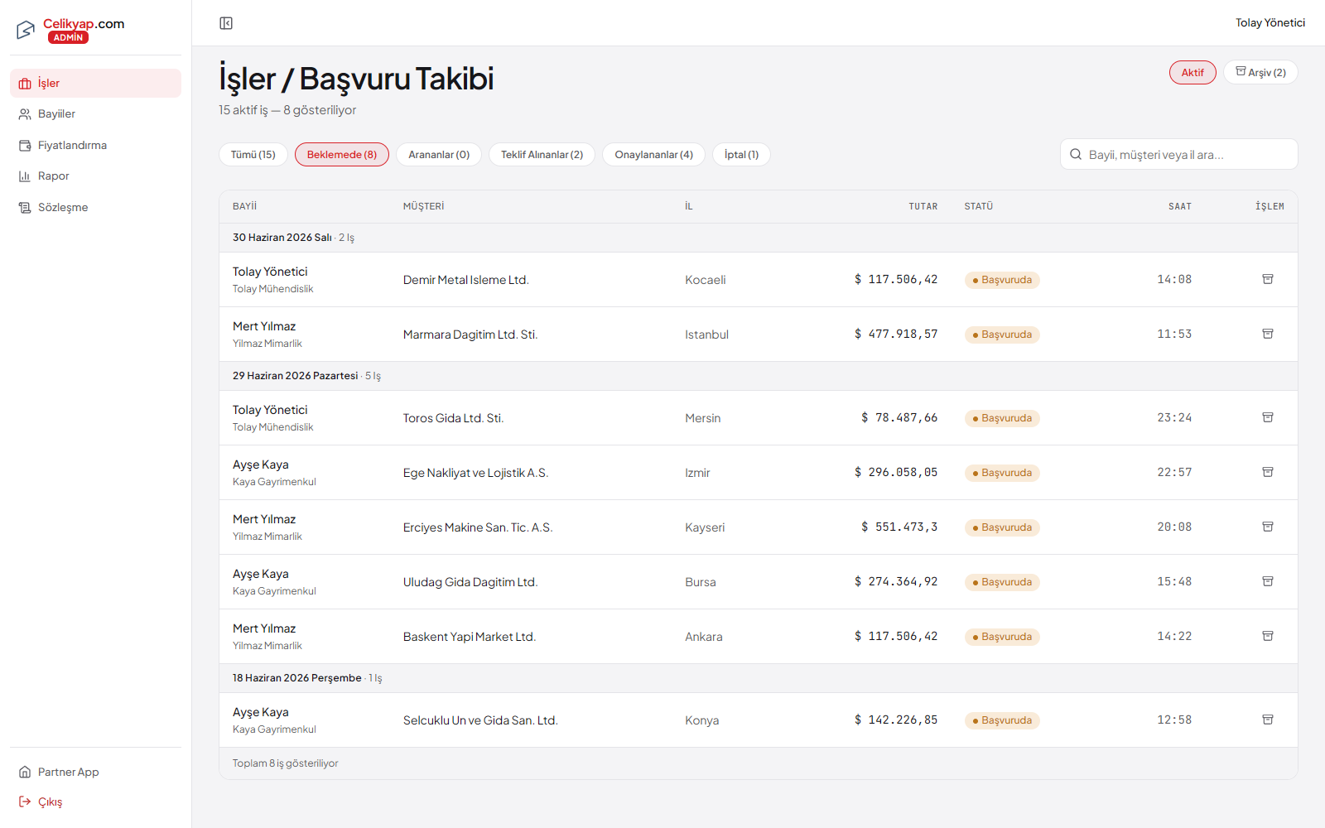Click the 30 Haziran 2026 Salı group header
The height and width of the screenshot is (828, 1325).
coord(758,238)
